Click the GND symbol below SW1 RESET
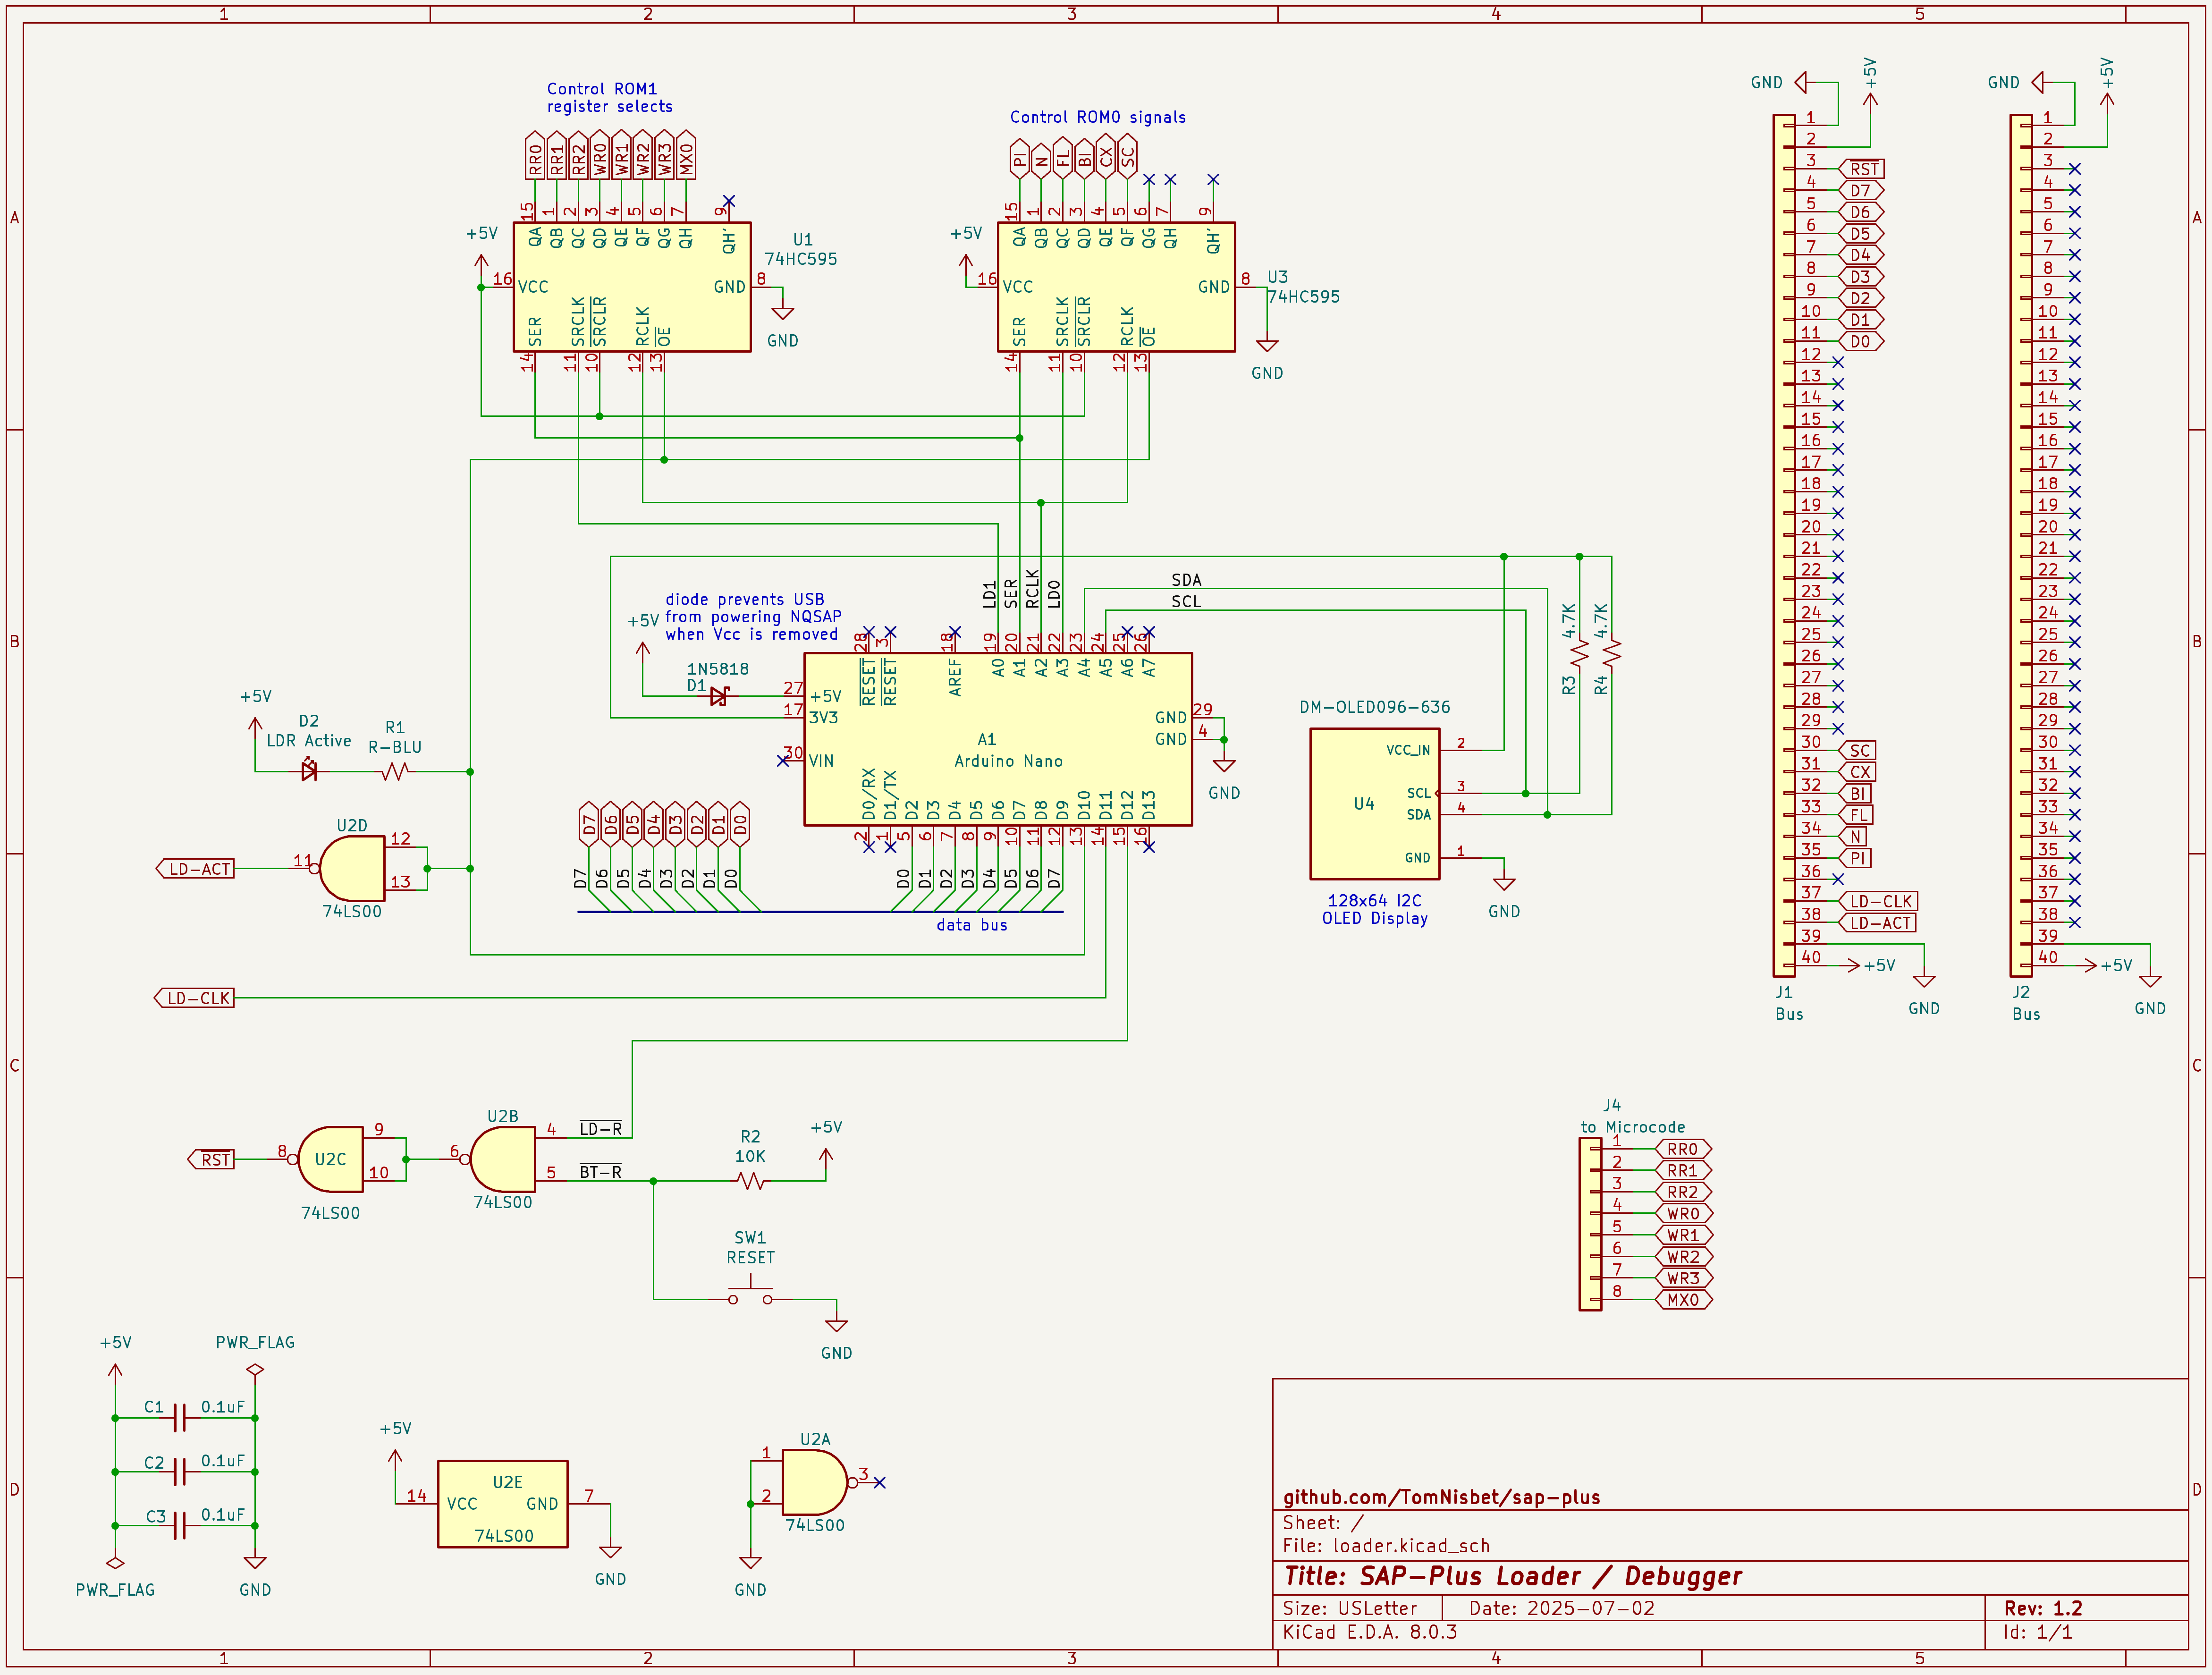Viewport: 2212px width, 1675px height. click(837, 1326)
